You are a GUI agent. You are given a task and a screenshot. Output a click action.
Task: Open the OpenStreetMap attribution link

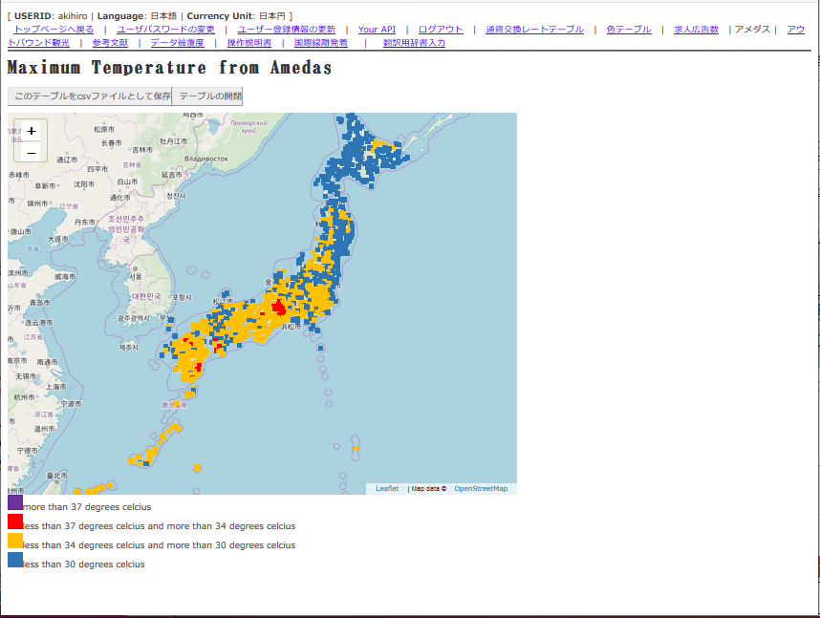pos(481,489)
